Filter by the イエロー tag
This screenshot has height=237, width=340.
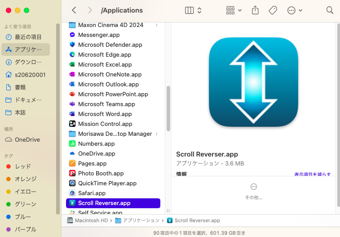[x=26, y=192]
